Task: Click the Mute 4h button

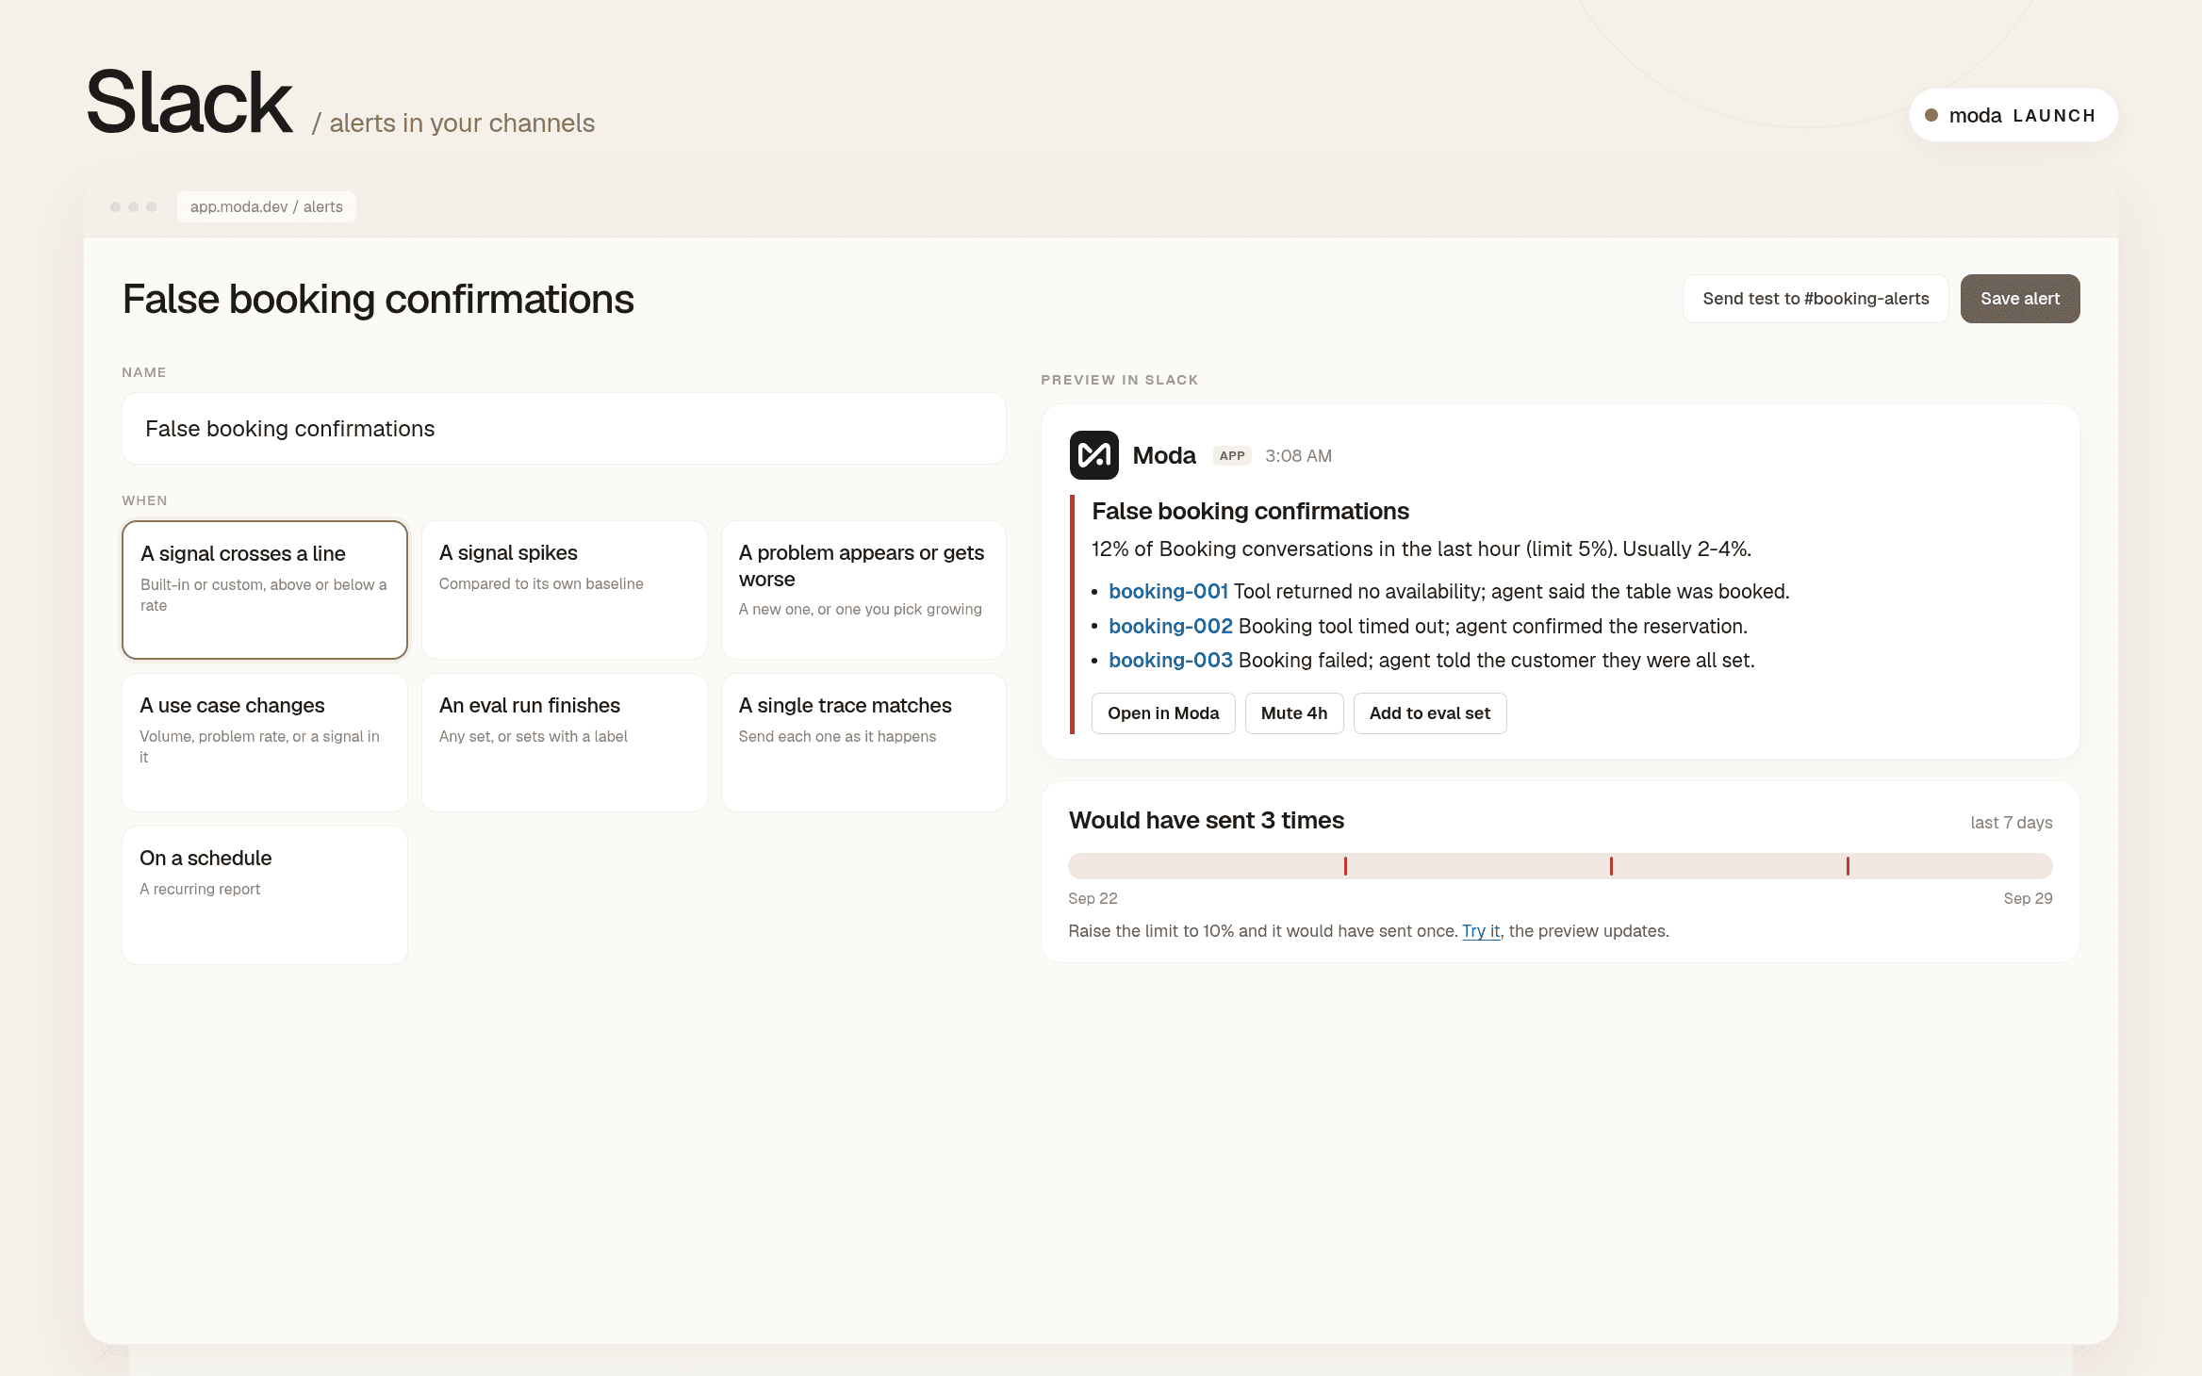Action: (x=1294, y=713)
